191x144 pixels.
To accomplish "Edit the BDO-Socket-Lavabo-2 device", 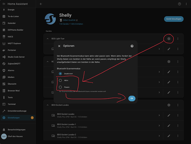I will tap(169, 136).
